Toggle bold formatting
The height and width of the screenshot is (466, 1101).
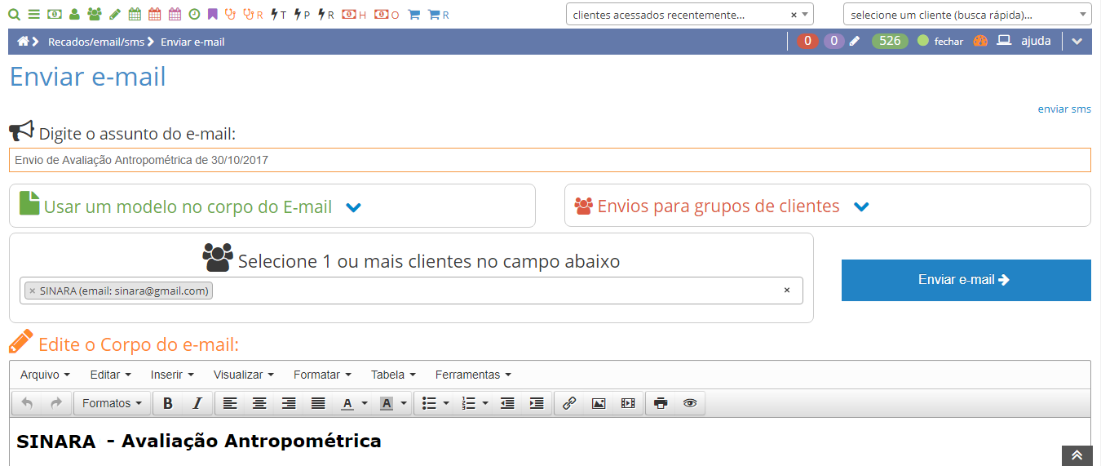tap(168, 403)
